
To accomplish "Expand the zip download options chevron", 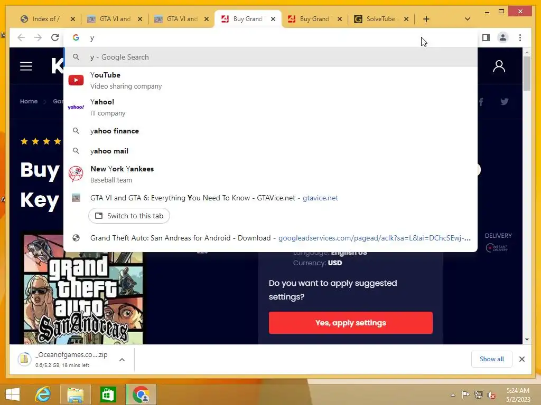I will (x=122, y=360).
